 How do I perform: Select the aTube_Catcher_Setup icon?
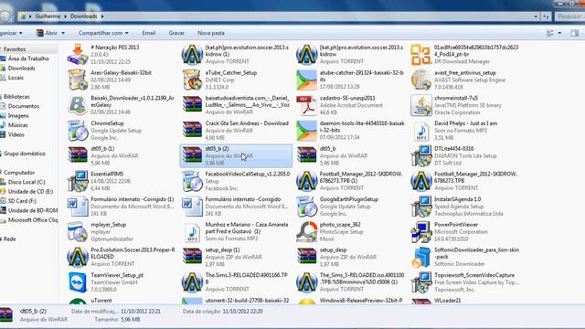tap(192, 80)
